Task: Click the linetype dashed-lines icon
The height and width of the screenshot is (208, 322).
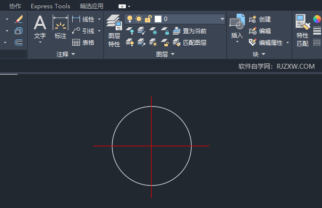Action: point(317,42)
